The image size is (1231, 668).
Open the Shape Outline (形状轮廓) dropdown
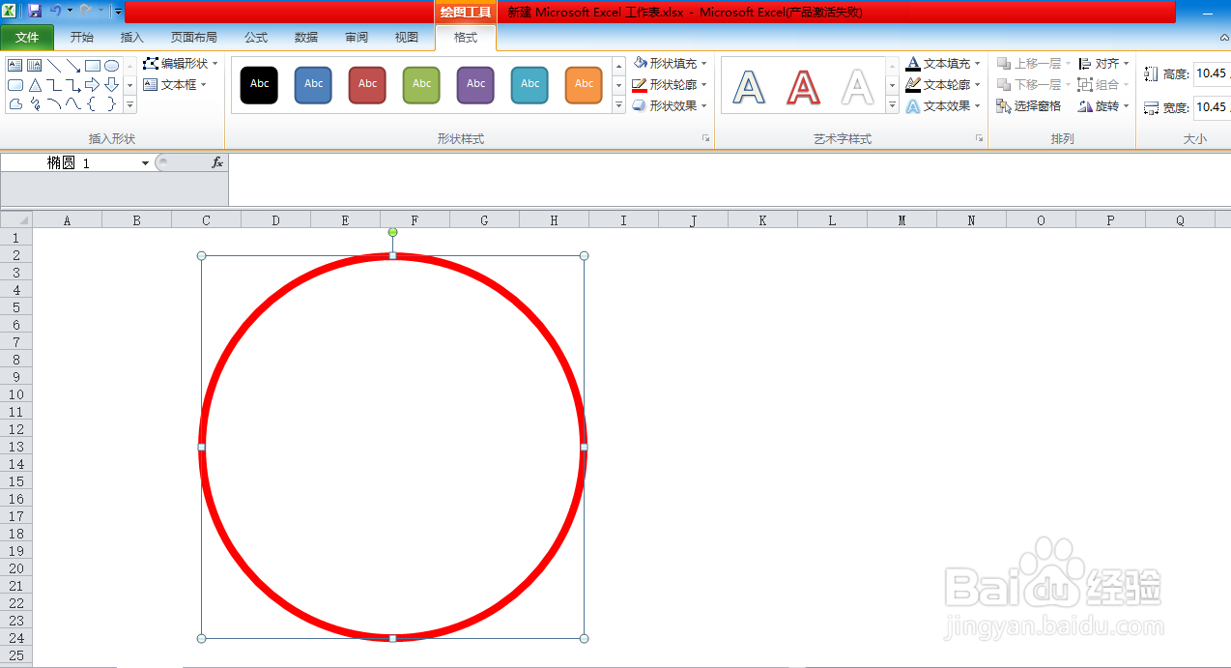[x=671, y=85]
